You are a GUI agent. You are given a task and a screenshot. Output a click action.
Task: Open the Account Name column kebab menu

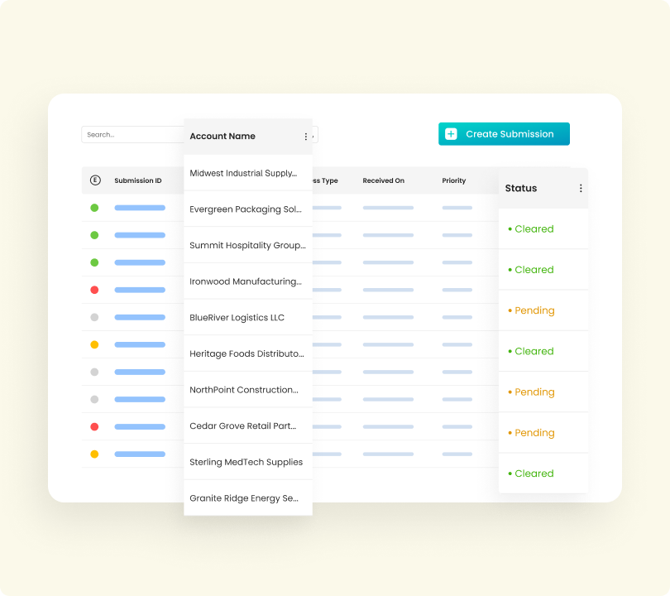click(304, 136)
